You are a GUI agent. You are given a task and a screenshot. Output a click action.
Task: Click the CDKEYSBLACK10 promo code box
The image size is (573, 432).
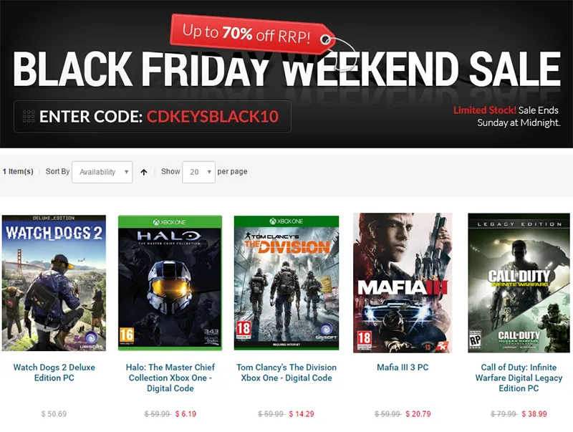153,116
